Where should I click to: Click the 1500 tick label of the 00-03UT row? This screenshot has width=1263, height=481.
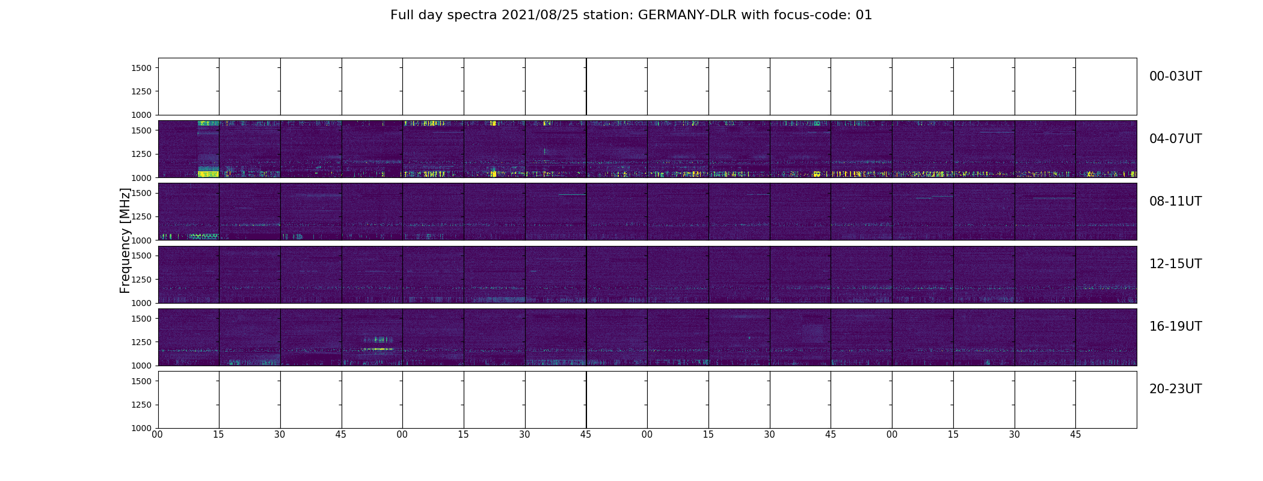pyautogui.click(x=141, y=68)
